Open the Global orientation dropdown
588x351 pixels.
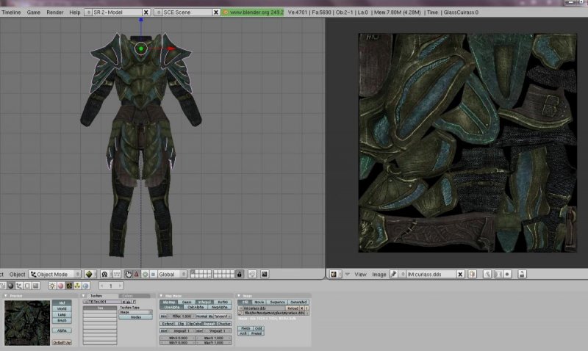(172, 274)
